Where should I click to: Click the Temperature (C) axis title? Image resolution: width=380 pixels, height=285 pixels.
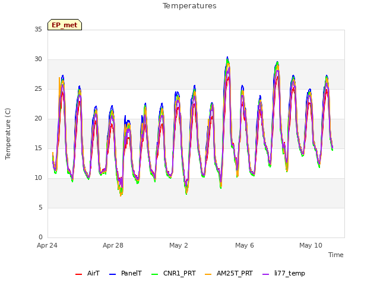8,134
